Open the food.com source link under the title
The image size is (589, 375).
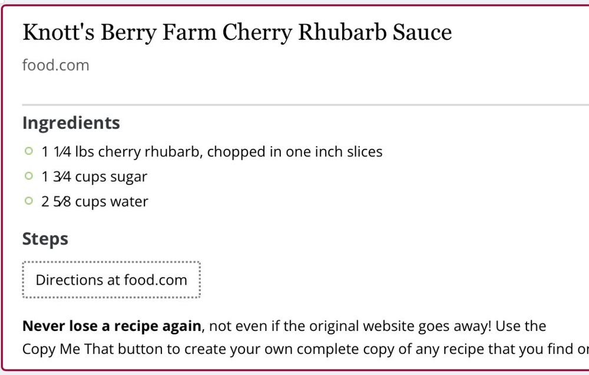pyautogui.click(x=55, y=65)
